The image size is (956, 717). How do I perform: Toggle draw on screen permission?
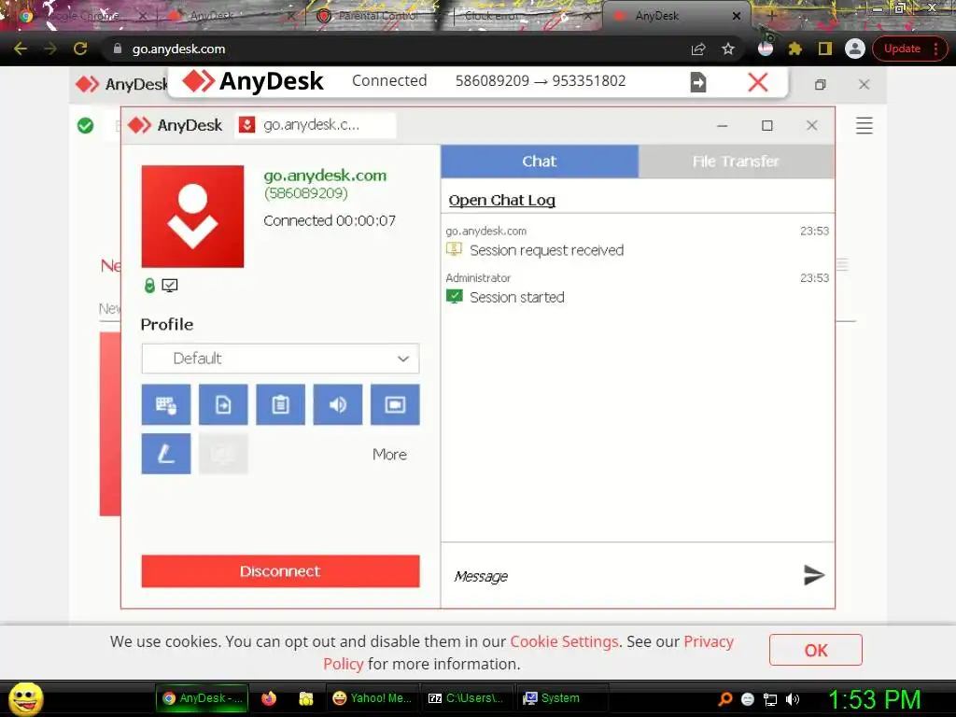coord(166,454)
